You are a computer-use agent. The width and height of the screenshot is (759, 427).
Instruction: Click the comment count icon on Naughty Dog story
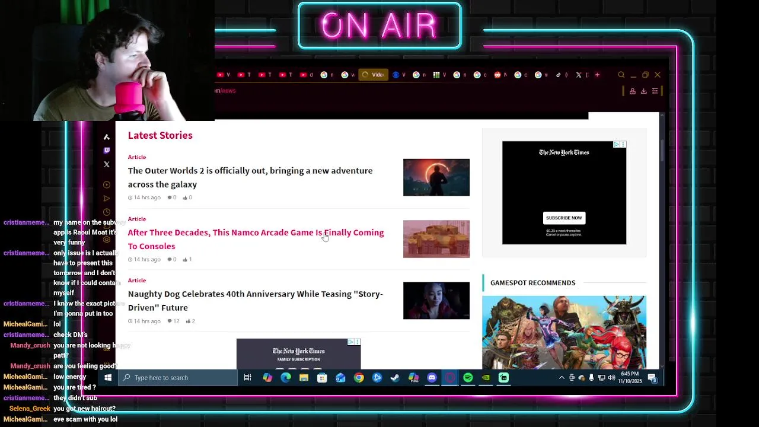pyautogui.click(x=170, y=321)
